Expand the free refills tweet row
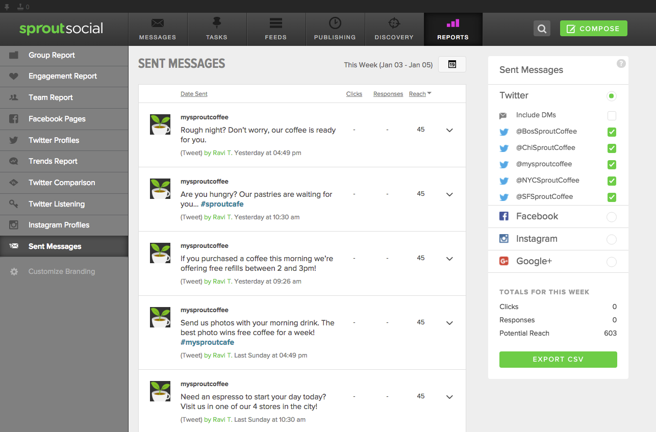656x432 pixels. point(449,259)
